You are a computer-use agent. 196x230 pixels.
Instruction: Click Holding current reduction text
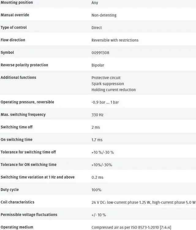(113, 90)
